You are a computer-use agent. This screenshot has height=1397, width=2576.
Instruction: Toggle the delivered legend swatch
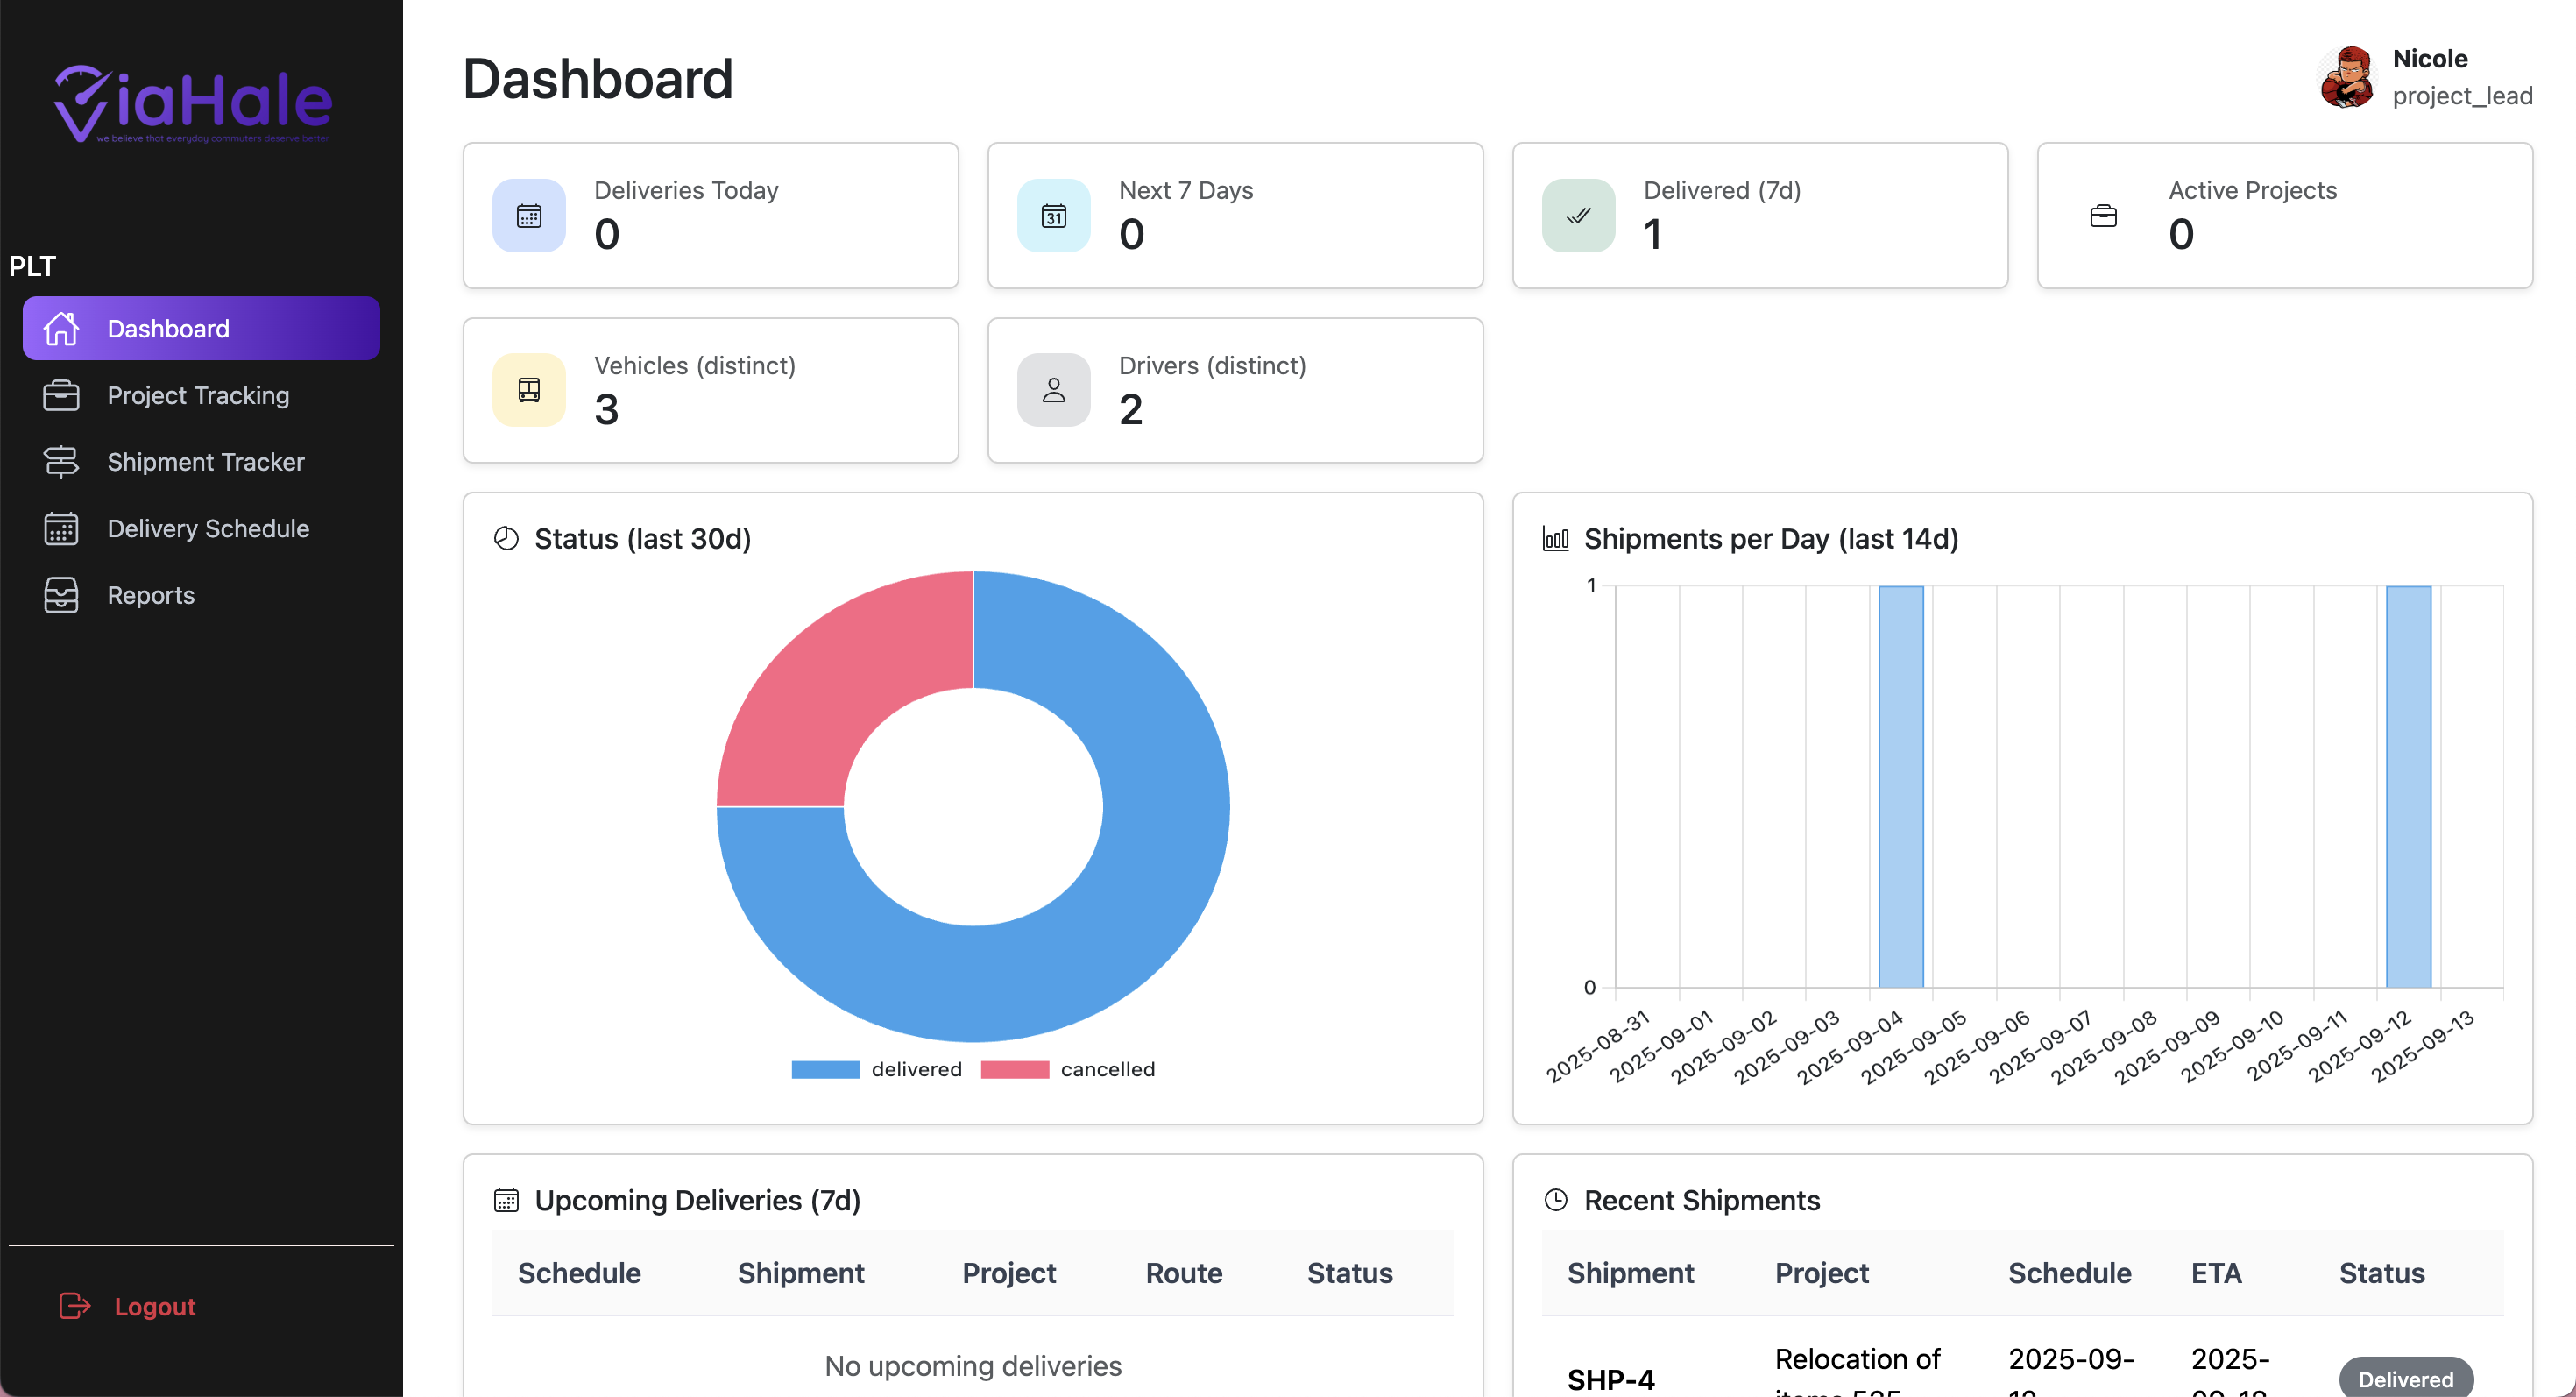(x=825, y=1069)
